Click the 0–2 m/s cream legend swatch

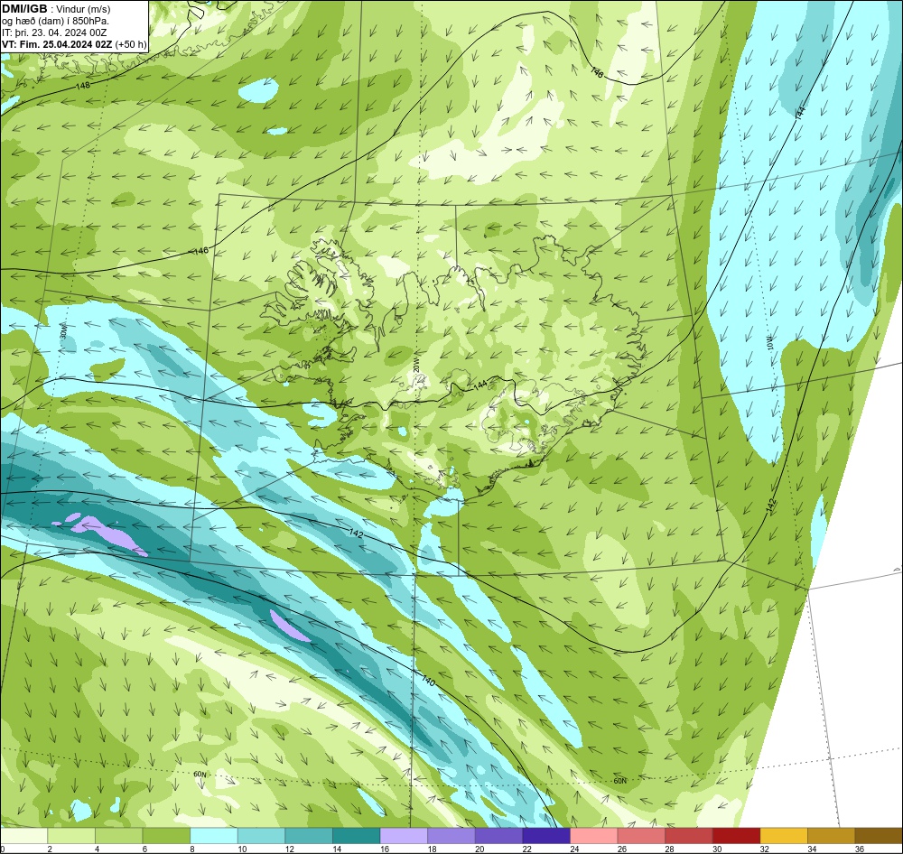click(23, 836)
